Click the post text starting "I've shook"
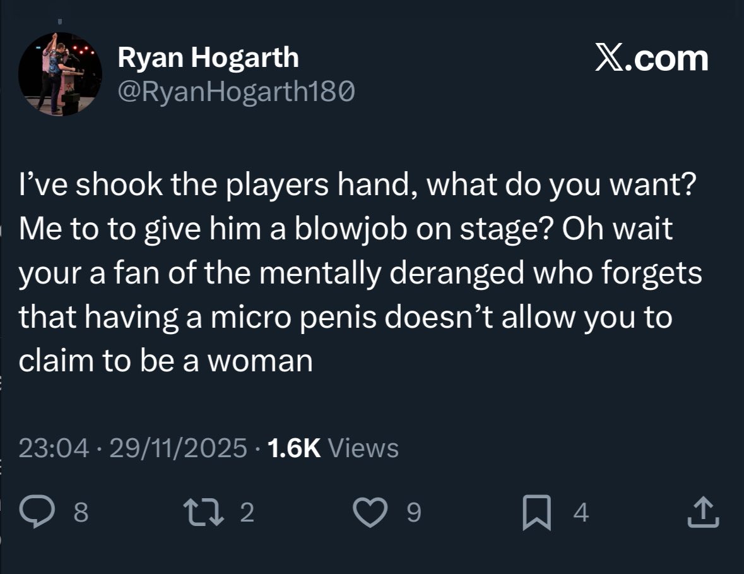 (353, 188)
